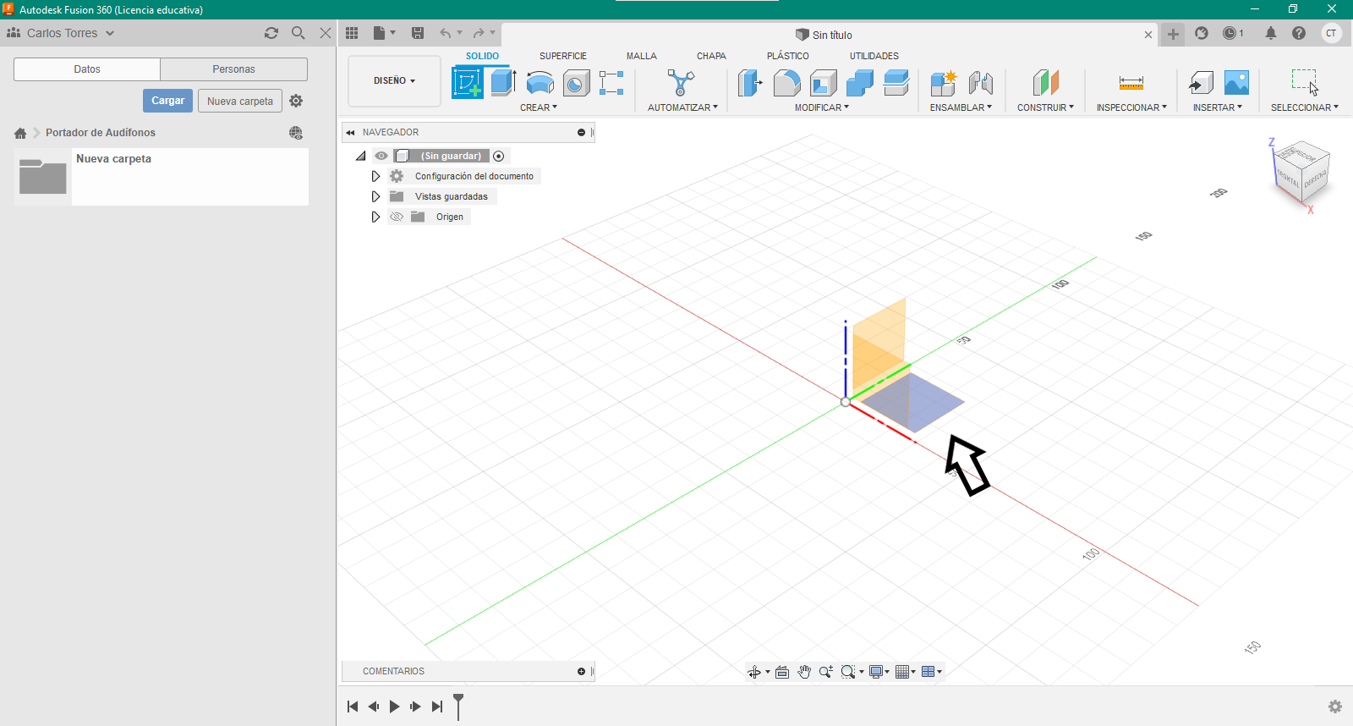Click the Cargar upload button
The width and height of the screenshot is (1353, 726).
167,101
